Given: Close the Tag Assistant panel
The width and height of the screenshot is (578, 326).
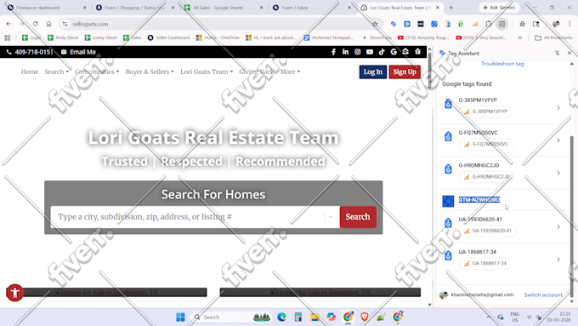Looking at the screenshot, I should (569, 53).
